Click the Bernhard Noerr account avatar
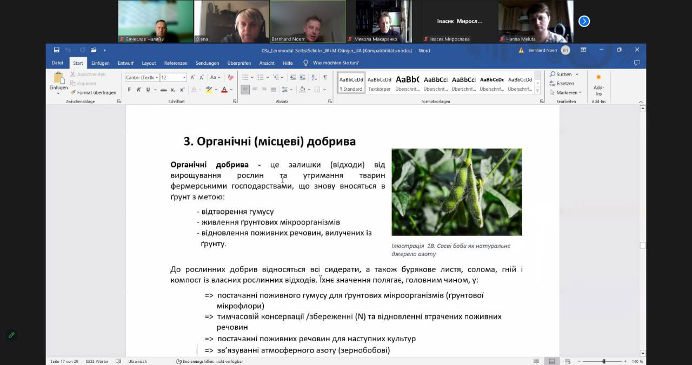Screen dimensions: 692x365 tap(565, 50)
